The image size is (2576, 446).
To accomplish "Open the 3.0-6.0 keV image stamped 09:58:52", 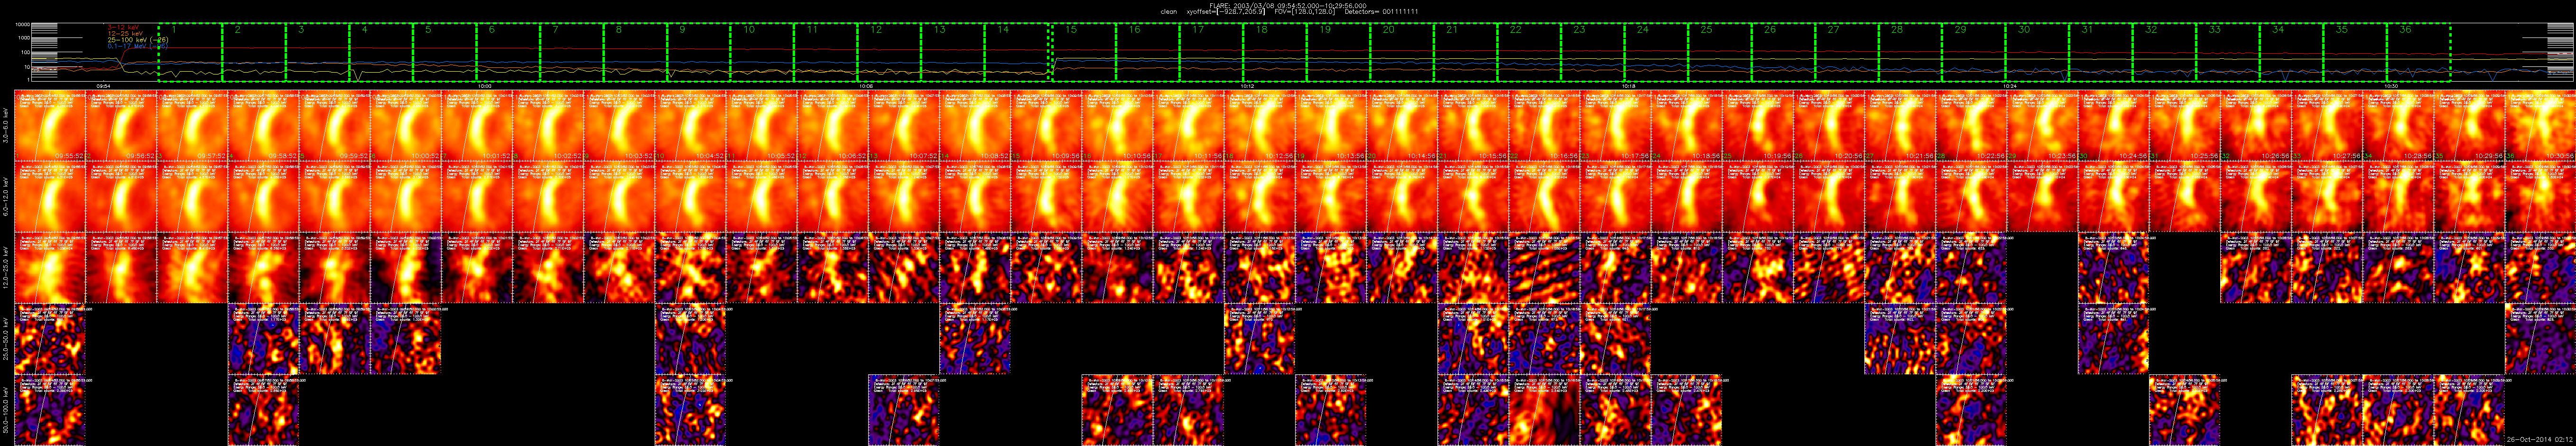I will (264, 127).
